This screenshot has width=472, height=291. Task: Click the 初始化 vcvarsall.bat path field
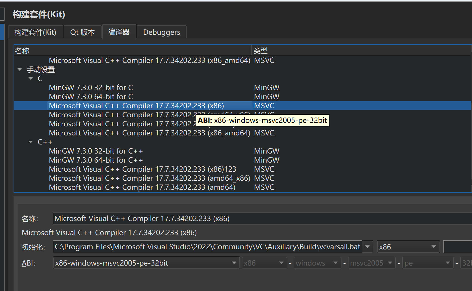tap(208, 247)
